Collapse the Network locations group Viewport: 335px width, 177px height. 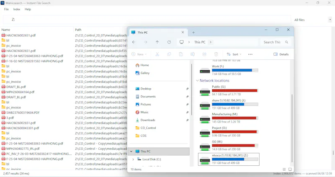click(197, 80)
